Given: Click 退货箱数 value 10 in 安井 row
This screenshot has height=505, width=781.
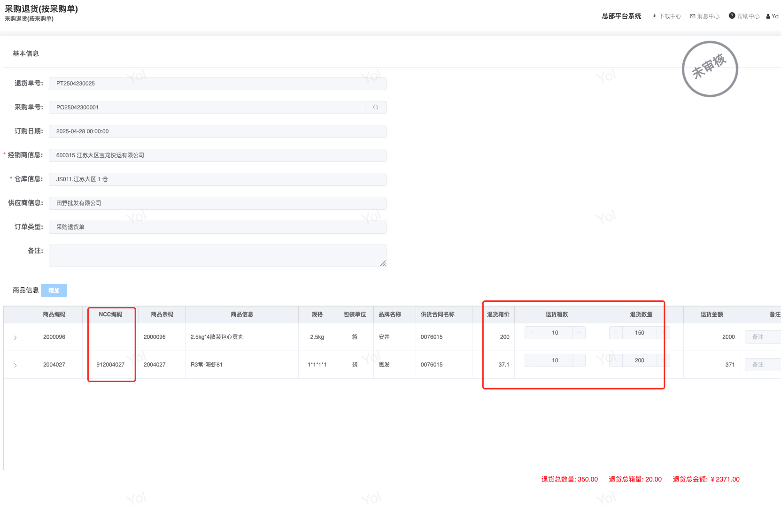Looking at the screenshot, I should click(x=555, y=333).
